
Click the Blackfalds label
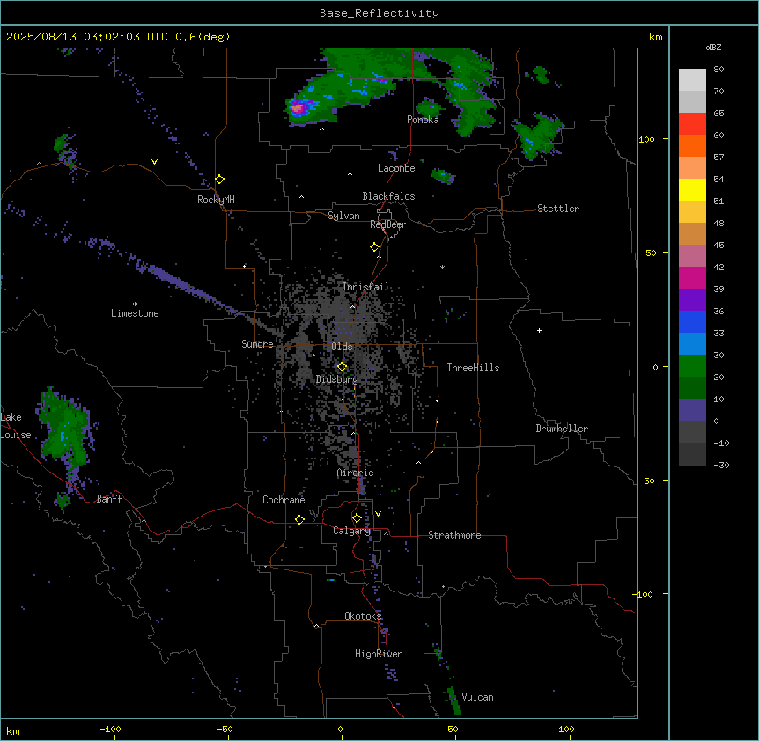(x=388, y=196)
